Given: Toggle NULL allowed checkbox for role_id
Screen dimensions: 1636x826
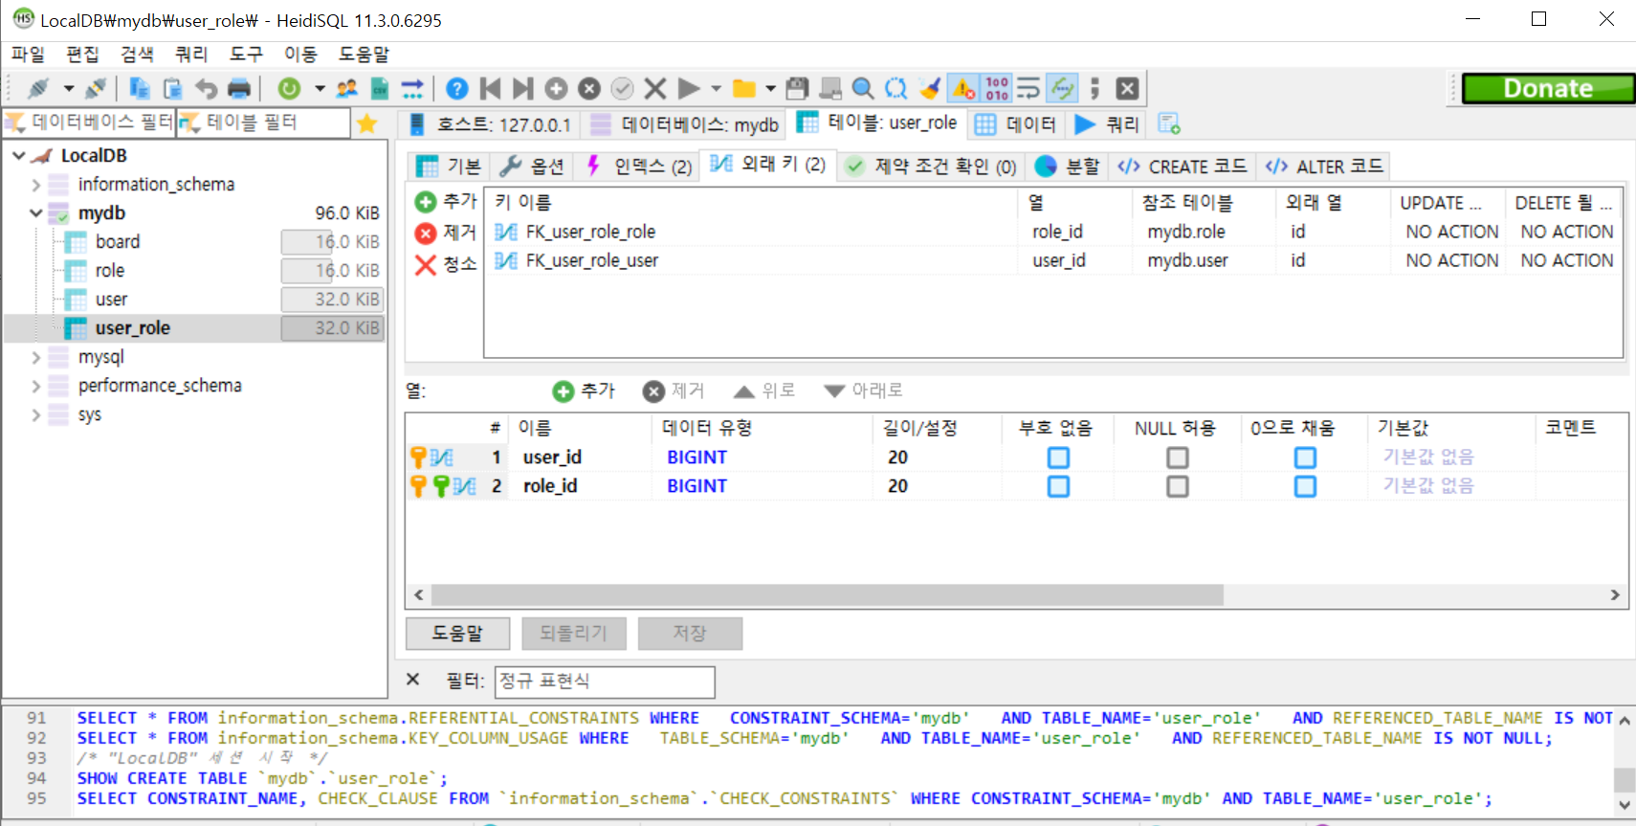Looking at the screenshot, I should [1178, 486].
